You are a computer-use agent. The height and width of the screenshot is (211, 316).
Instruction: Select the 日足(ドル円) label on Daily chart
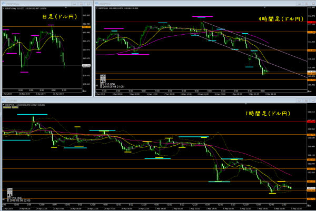pyautogui.click(x=60, y=17)
